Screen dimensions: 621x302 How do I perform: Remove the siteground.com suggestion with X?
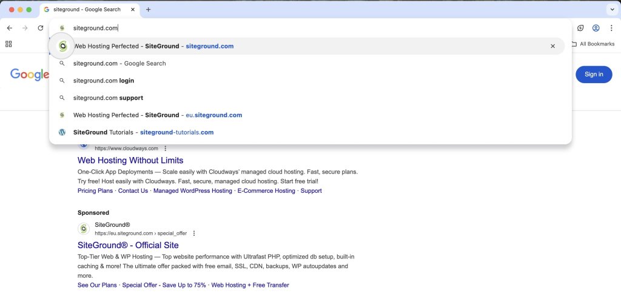coord(552,46)
